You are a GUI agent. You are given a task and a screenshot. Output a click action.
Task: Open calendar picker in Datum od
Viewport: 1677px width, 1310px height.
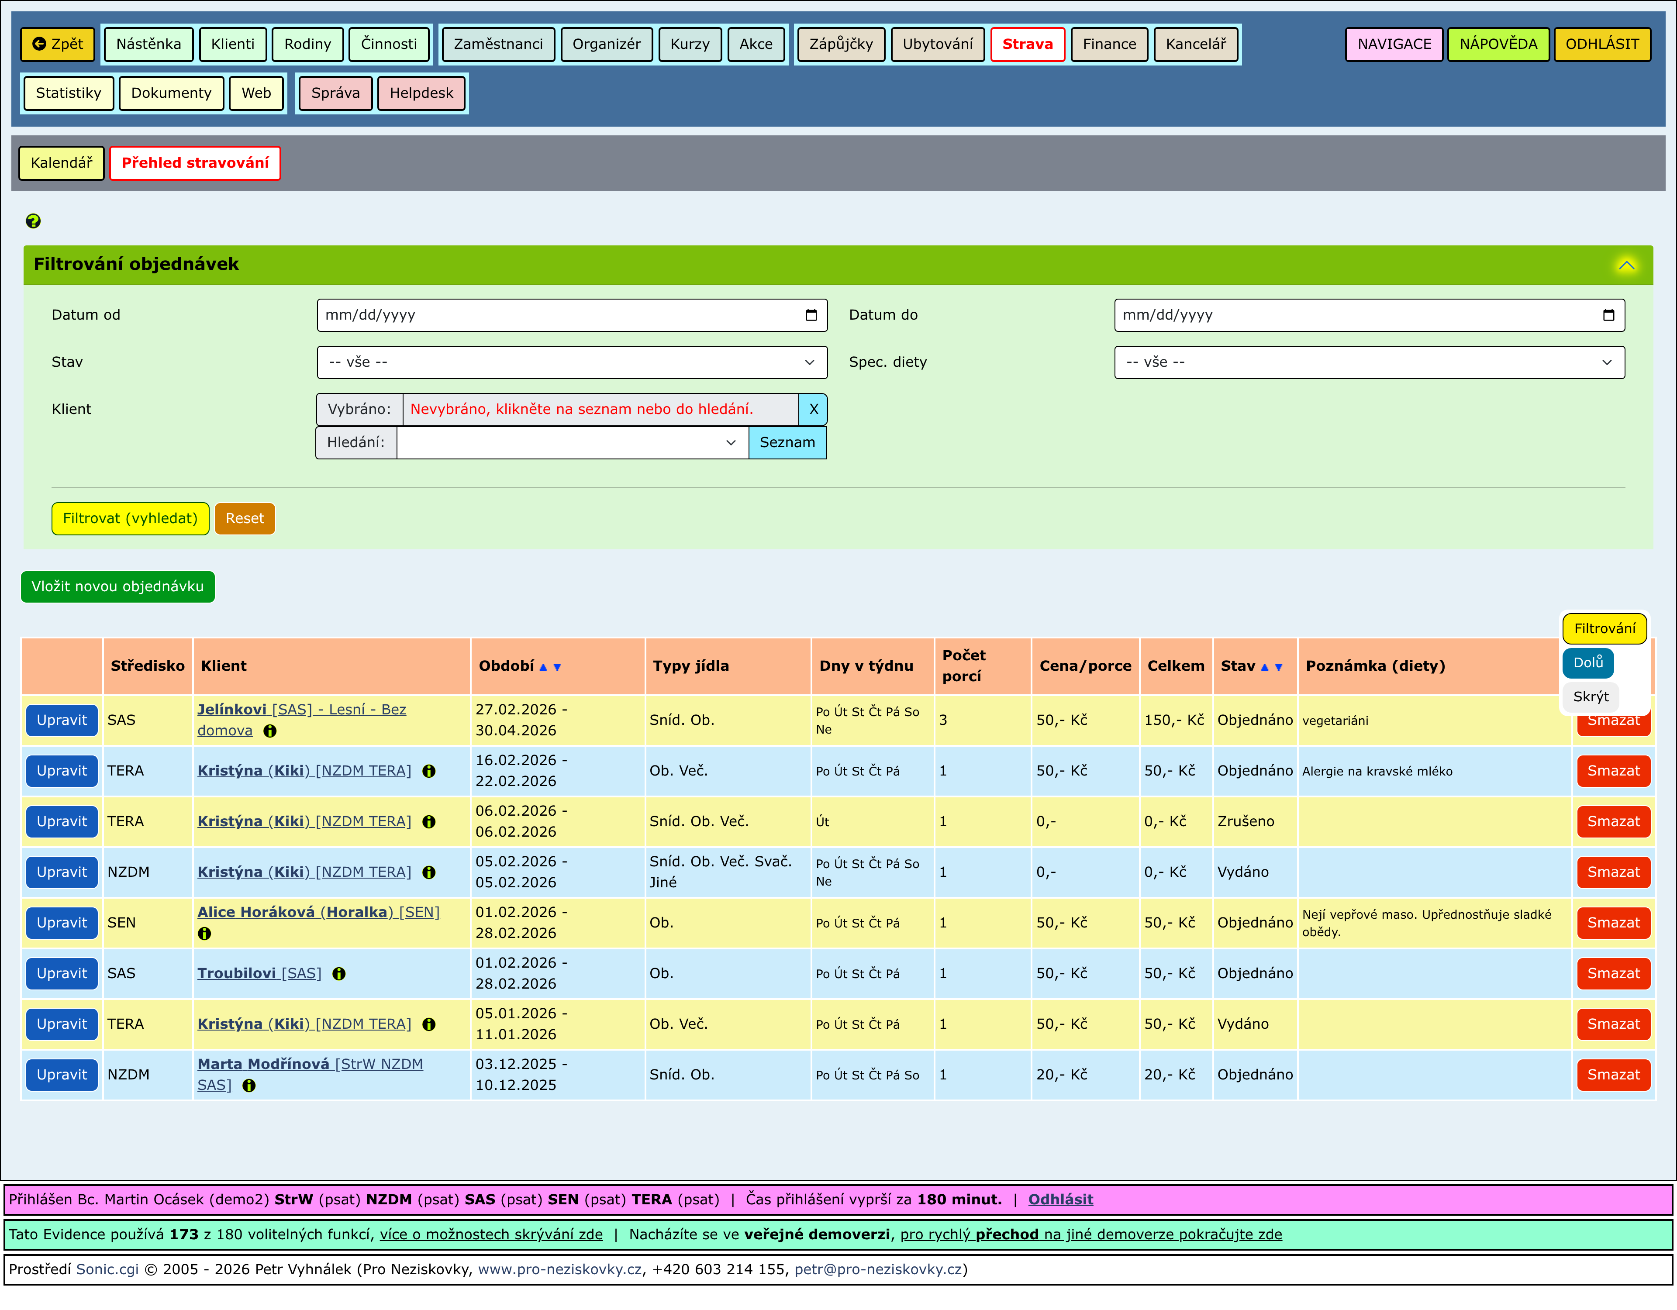[x=811, y=316]
